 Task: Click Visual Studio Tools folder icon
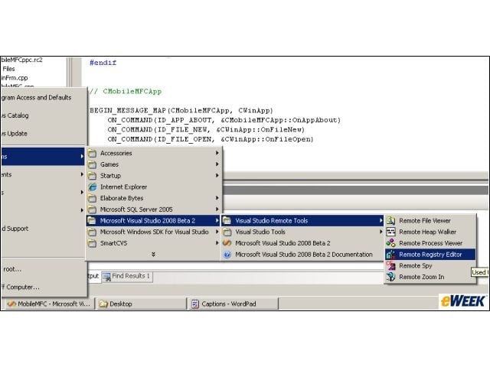pyautogui.click(x=227, y=232)
